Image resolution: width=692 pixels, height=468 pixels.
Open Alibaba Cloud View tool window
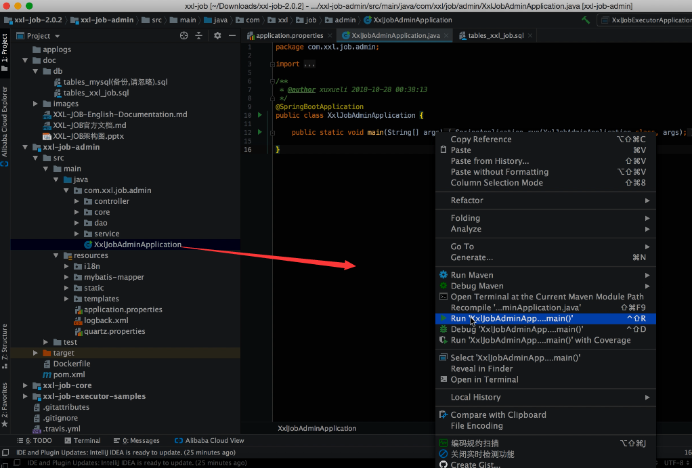209,441
